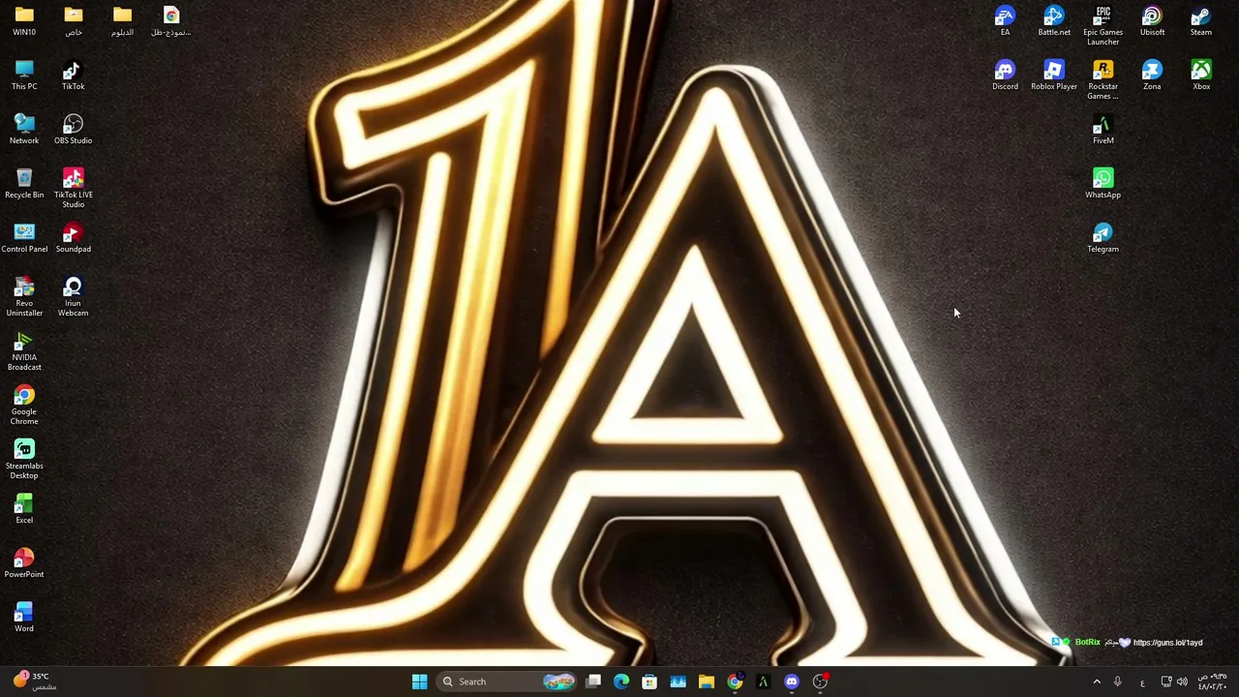Image resolution: width=1239 pixels, height=697 pixels.
Task: Open the volume control in tray
Action: point(1182,682)
